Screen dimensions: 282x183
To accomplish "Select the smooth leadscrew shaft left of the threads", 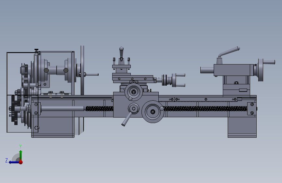I will pos(63,109).
